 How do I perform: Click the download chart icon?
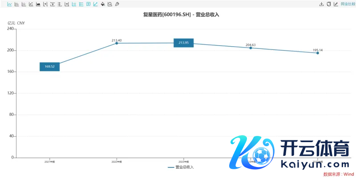pos(321,4)
